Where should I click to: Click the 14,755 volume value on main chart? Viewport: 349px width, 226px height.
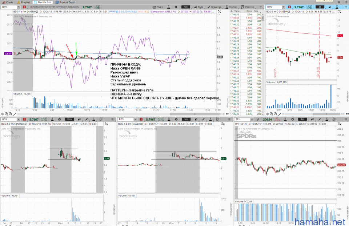(27, 94)
